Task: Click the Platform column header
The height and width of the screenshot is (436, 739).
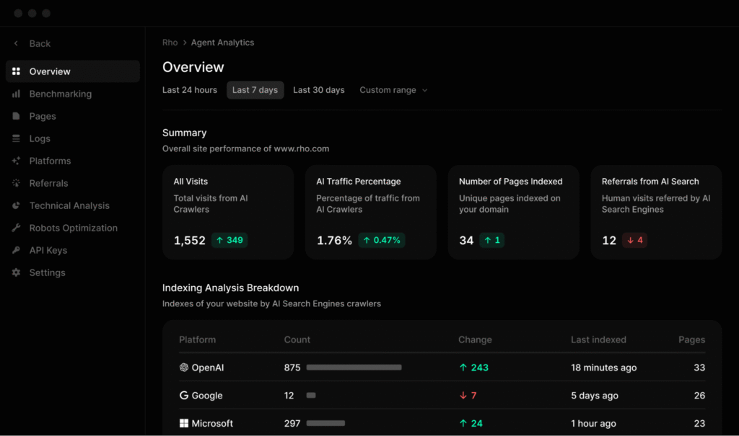Action: (x=198, y=339)
